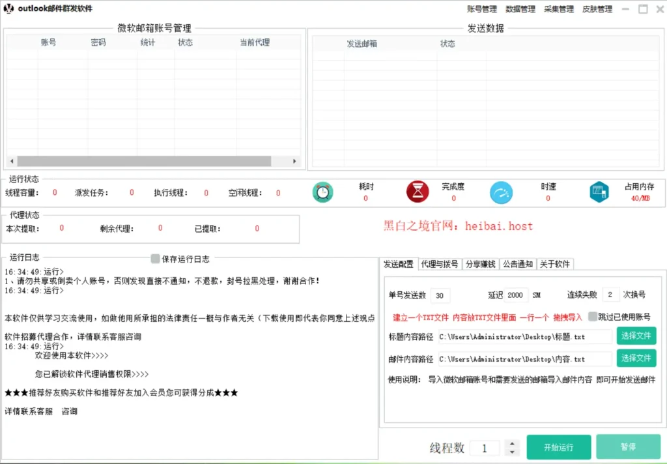Open the 账号管理 menu
The width and height of the screenshot is (667, 464).
pos(481,9)
